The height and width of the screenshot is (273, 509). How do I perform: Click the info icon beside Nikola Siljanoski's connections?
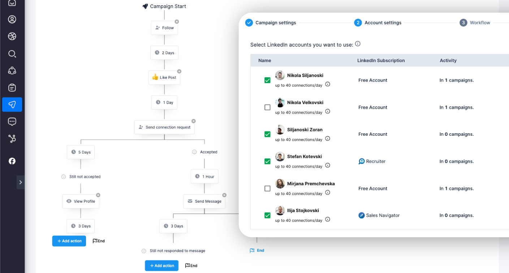pyautogui.click(x=328, y=84)
